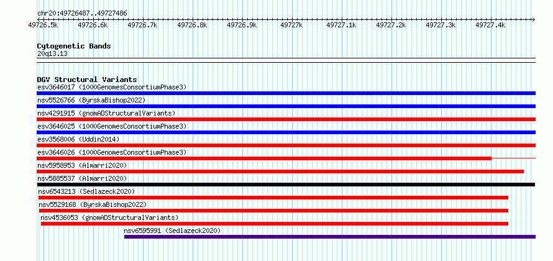Click the 49727.4k ruler tick label

[x=491, y=25]
